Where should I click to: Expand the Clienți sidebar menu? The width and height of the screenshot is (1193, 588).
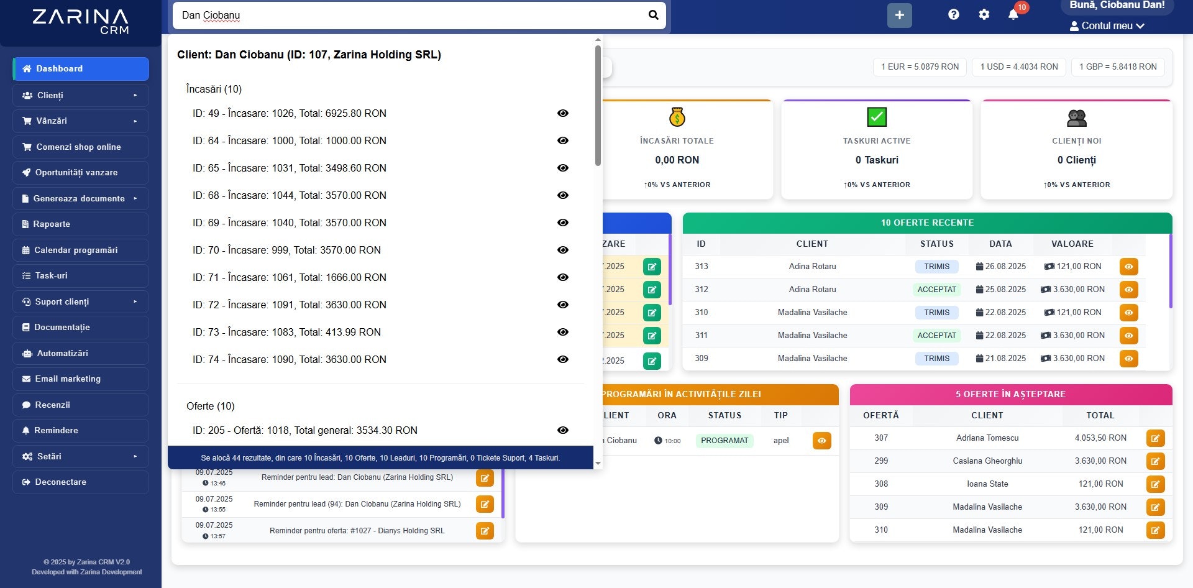[x=80, y=95]
